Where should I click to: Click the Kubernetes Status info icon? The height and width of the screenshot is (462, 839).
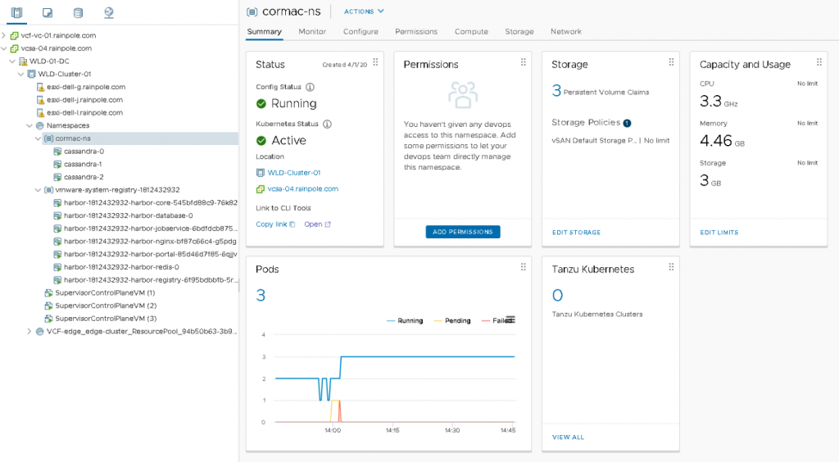[x=327, y=125]
